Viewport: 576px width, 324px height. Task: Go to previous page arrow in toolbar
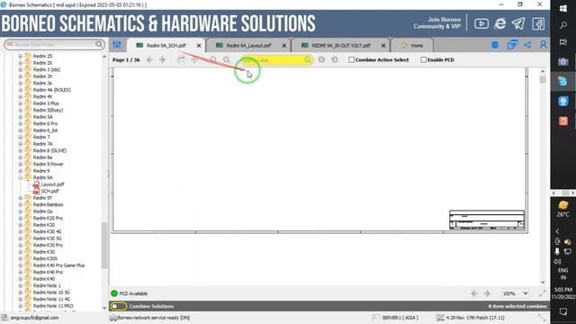tap(149, 59)
